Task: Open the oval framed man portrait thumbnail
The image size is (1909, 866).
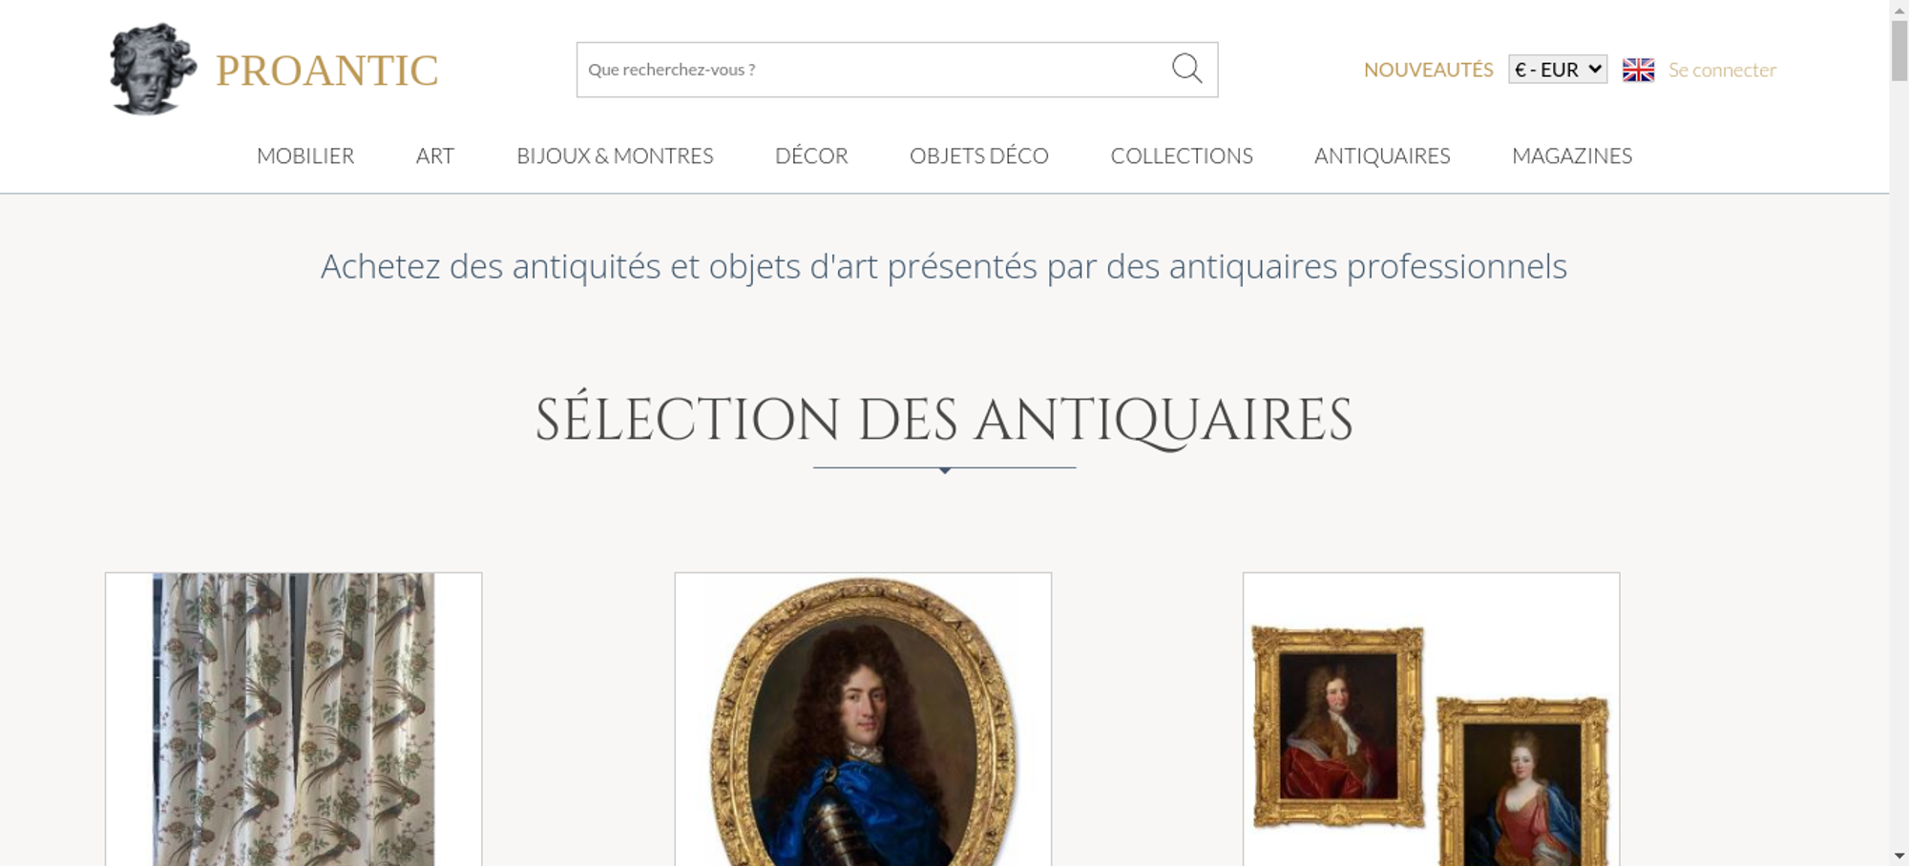Action: 863,719
